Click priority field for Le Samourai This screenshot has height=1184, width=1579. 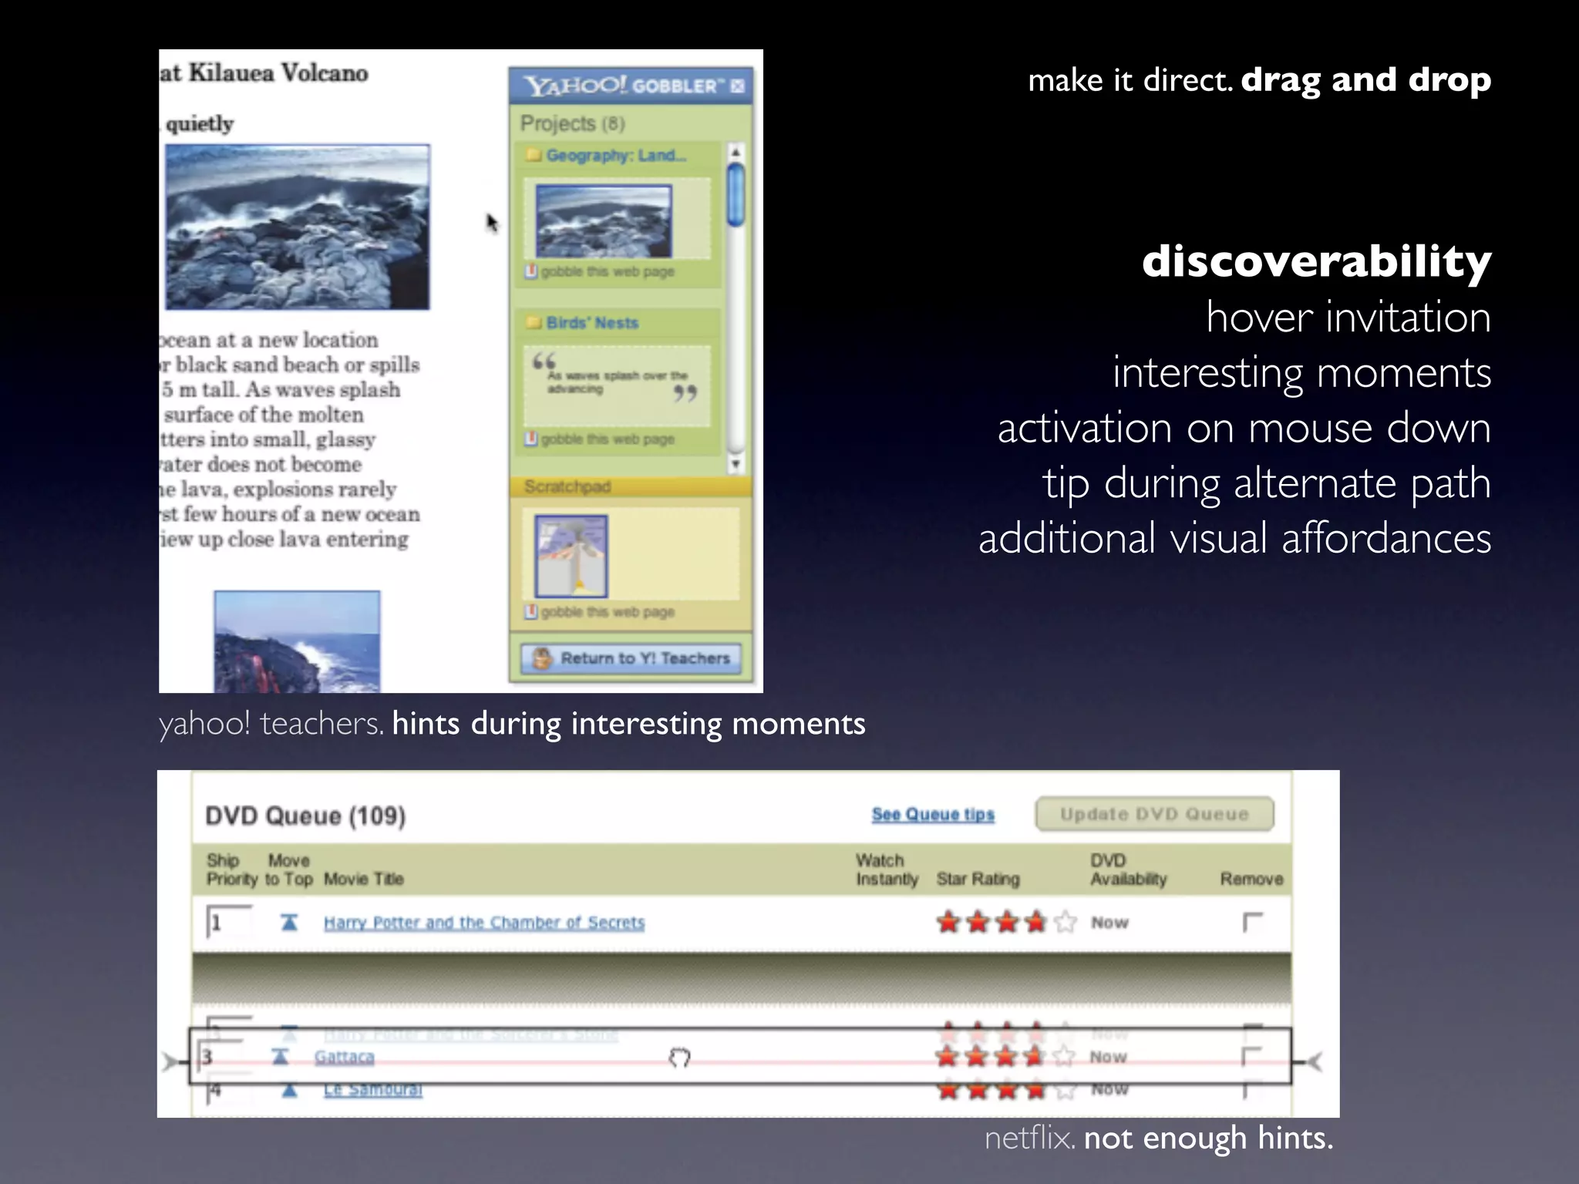(x=229, y=1088)
